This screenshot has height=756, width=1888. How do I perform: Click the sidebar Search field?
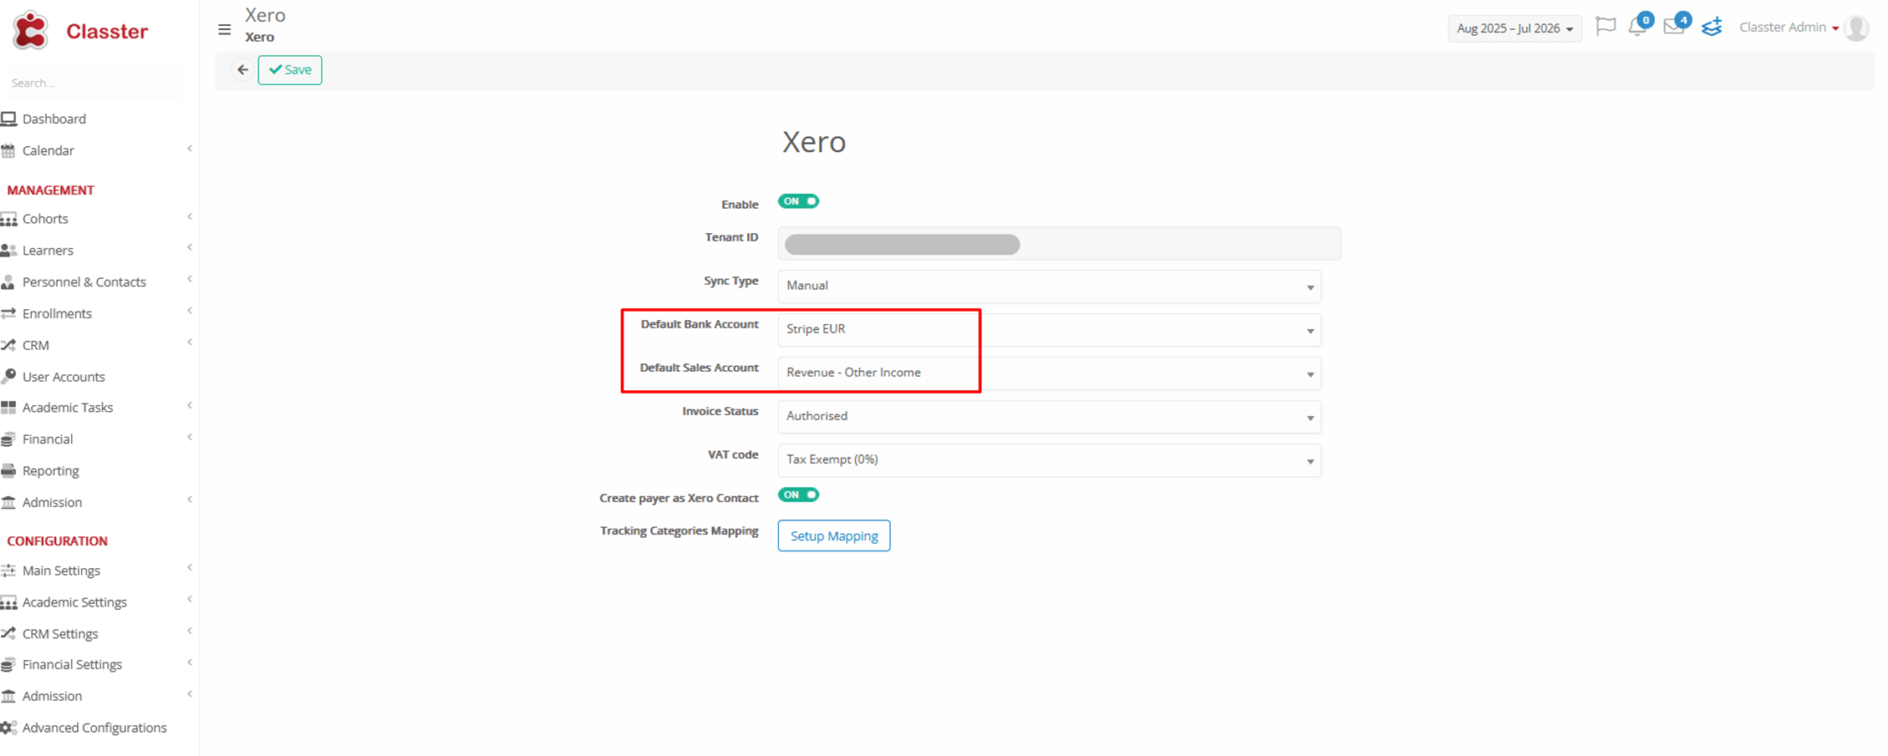pyautogui.click(x=94, y=83)
